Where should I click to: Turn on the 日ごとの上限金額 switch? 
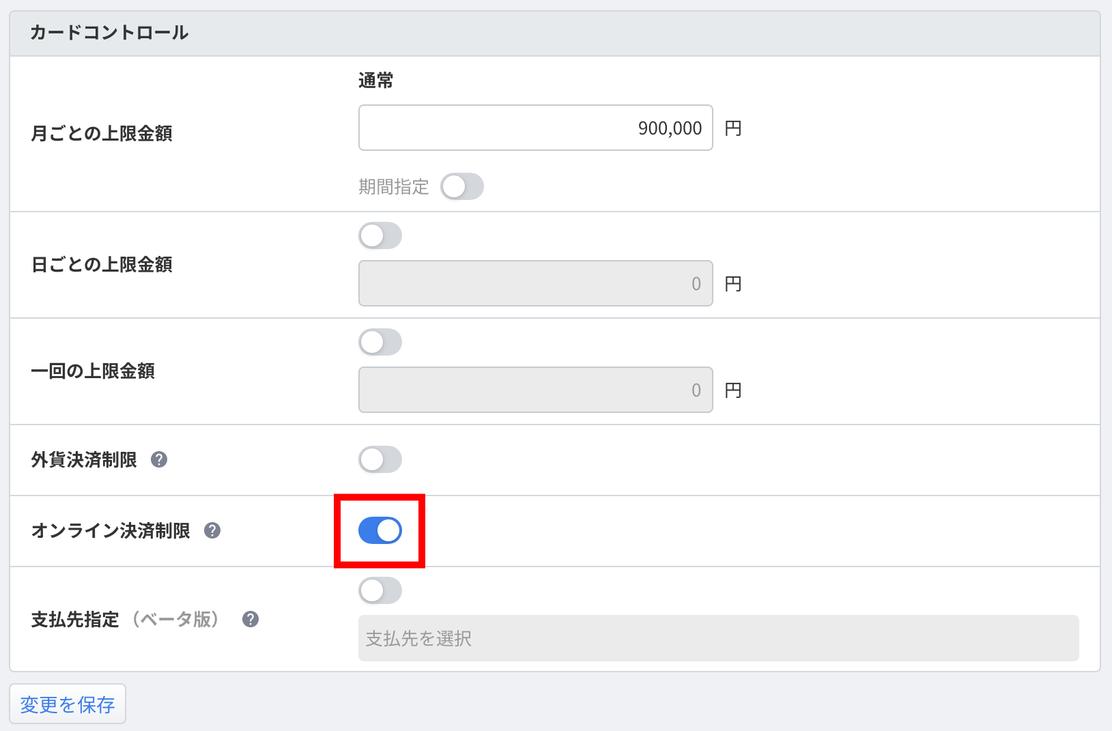click(x=380, y=235)
